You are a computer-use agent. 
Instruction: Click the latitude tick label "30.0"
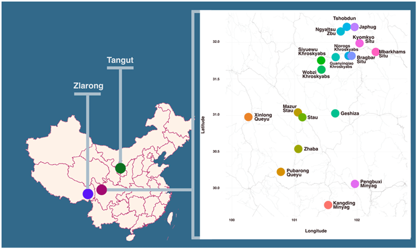coord(216,188)
